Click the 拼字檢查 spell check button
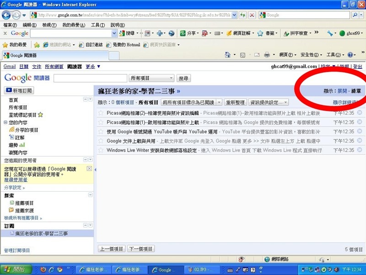 (296, 33)
